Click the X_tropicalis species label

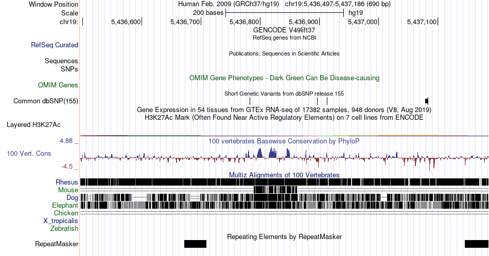coord(61,221)
